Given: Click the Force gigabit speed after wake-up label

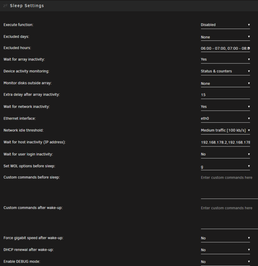Looking at the screenshot, I should 33,238.
